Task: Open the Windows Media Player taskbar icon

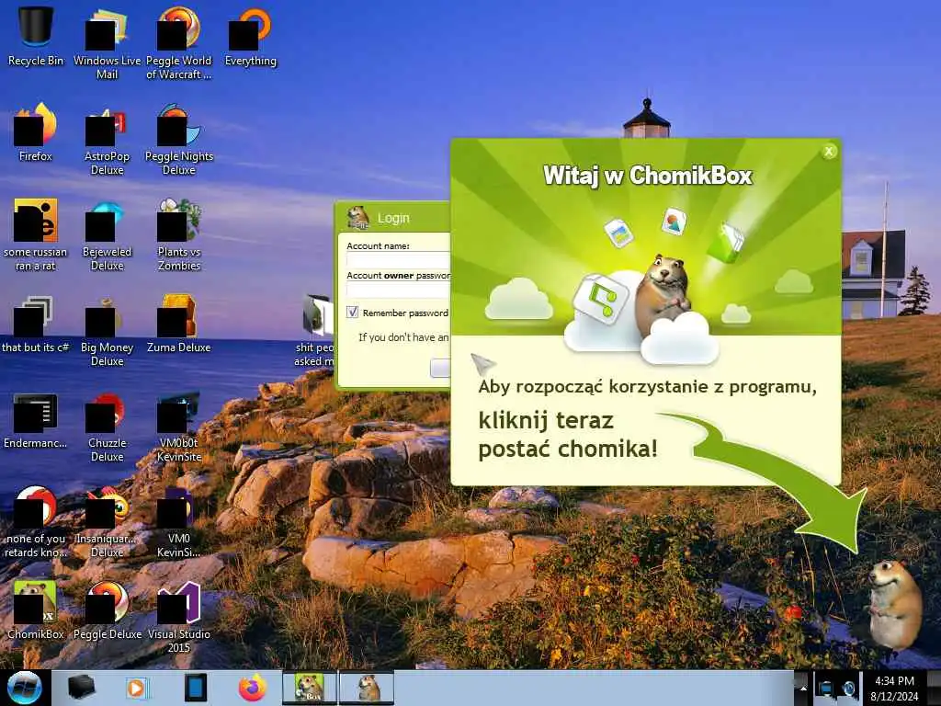Action: coord(138,688)
